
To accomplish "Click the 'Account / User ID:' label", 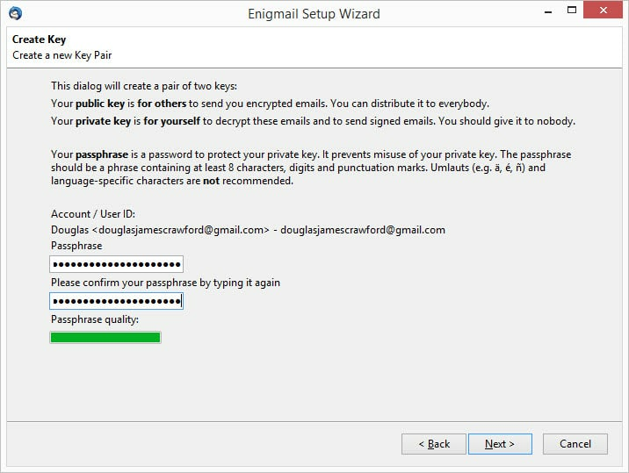I will pyautogui.click(x=93, y=214).
